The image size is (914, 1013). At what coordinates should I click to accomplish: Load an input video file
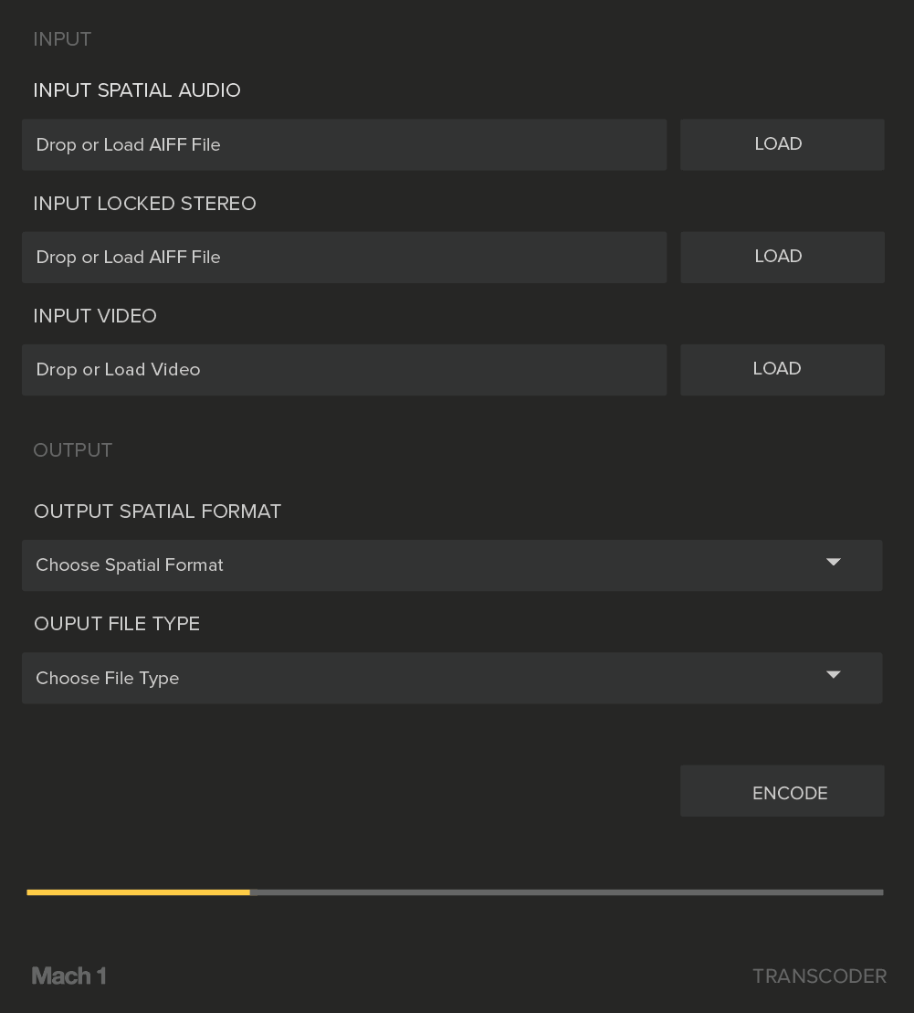783,369
